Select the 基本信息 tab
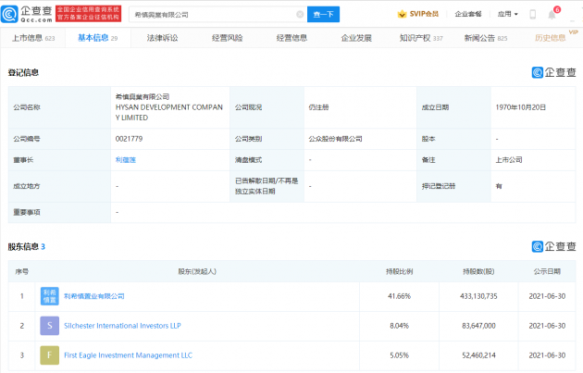The width and height of the screenshot is (583, 373). 98,38
